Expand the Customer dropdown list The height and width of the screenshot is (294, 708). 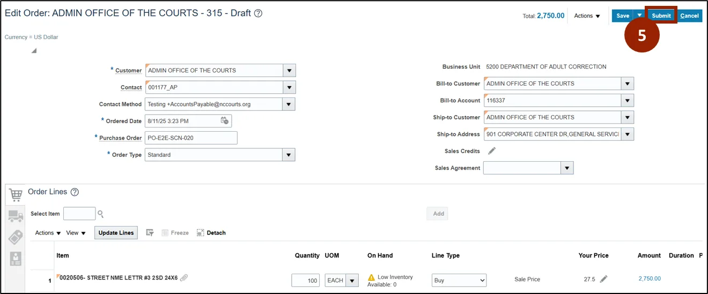(289, 70)
